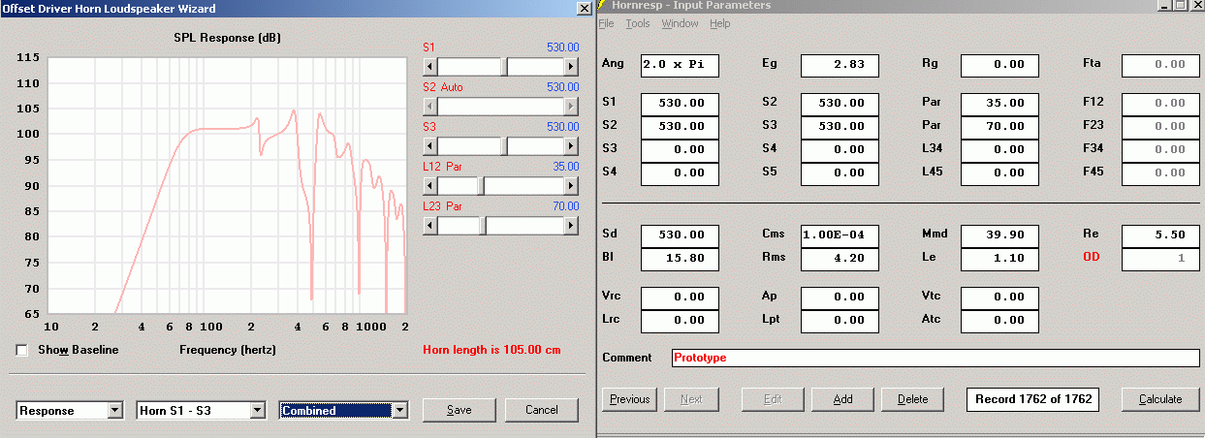This screenshot has width=1205, height=438.
Task: Click the L23 Par slider right arrow
Action: 572,226
